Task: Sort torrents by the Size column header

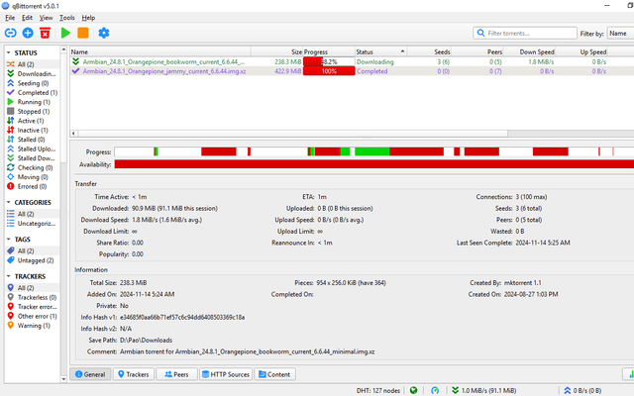Action: tap(276, 51)
